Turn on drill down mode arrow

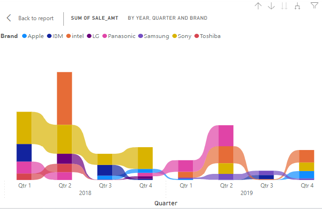tap(271, 6)
